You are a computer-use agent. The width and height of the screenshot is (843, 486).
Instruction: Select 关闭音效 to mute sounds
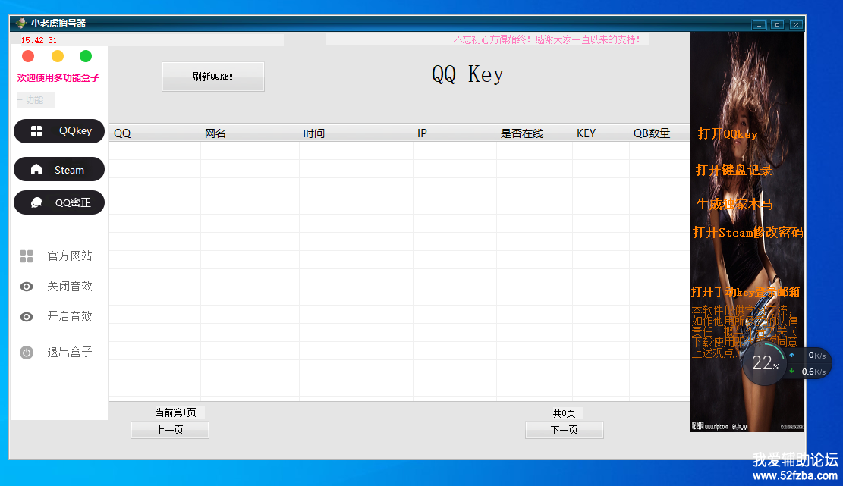pos(69,287)
